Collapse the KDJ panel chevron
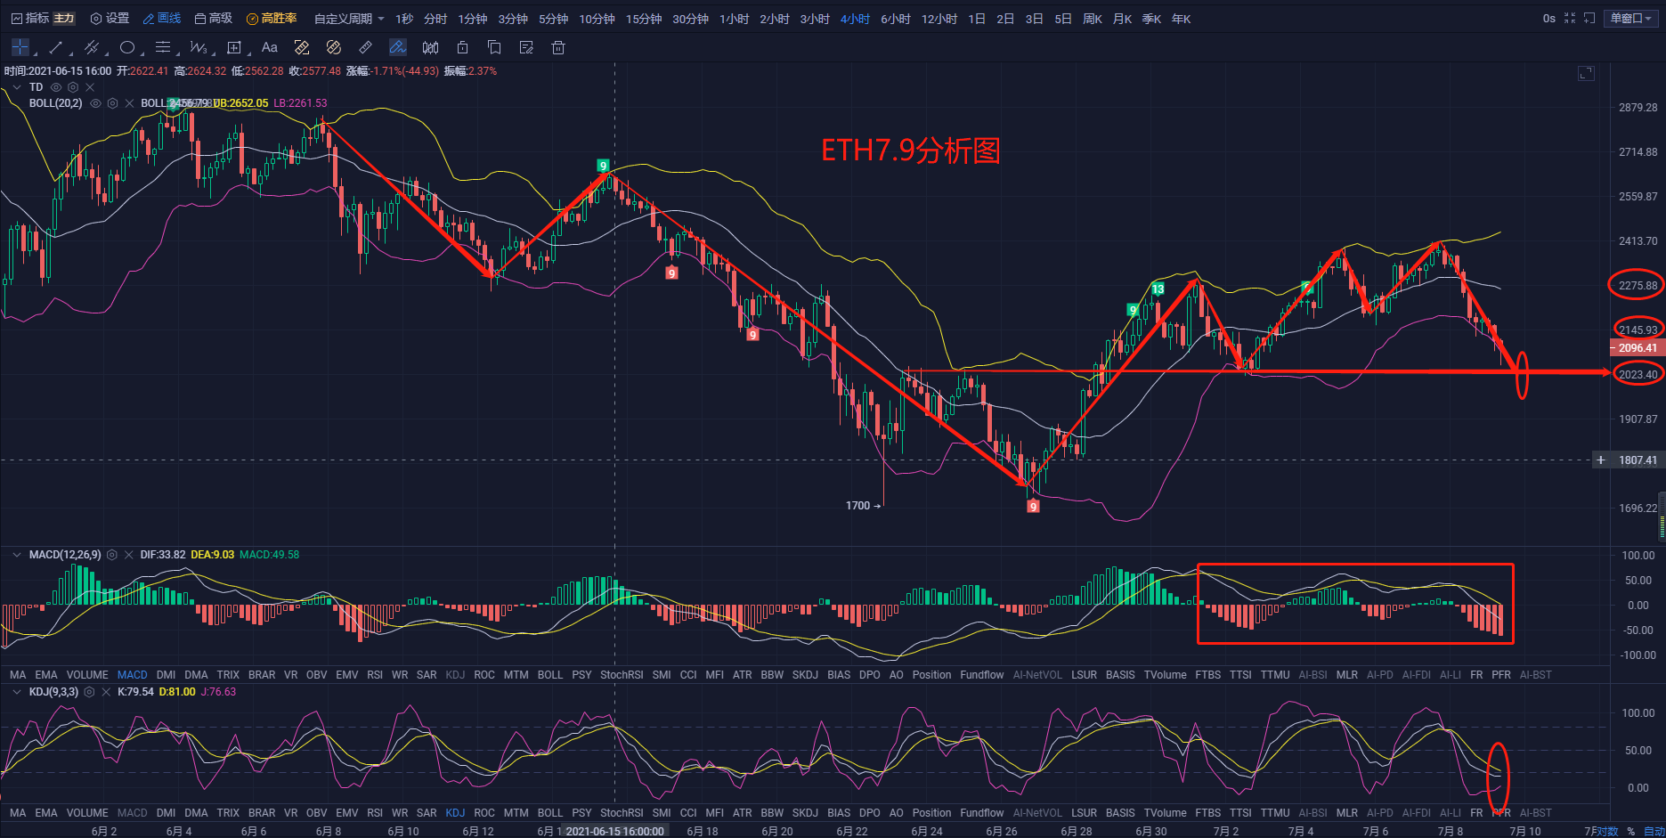 17,692
